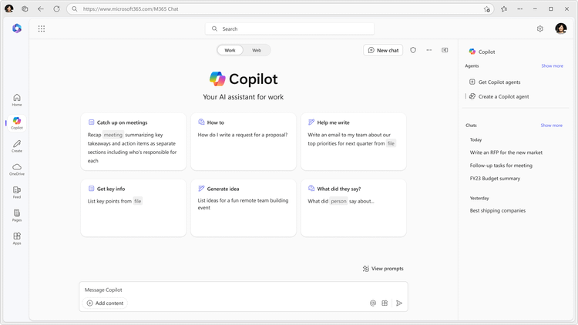Click the enterprise data protection shield icon
The image size is (578, 325).
(413, 50)
